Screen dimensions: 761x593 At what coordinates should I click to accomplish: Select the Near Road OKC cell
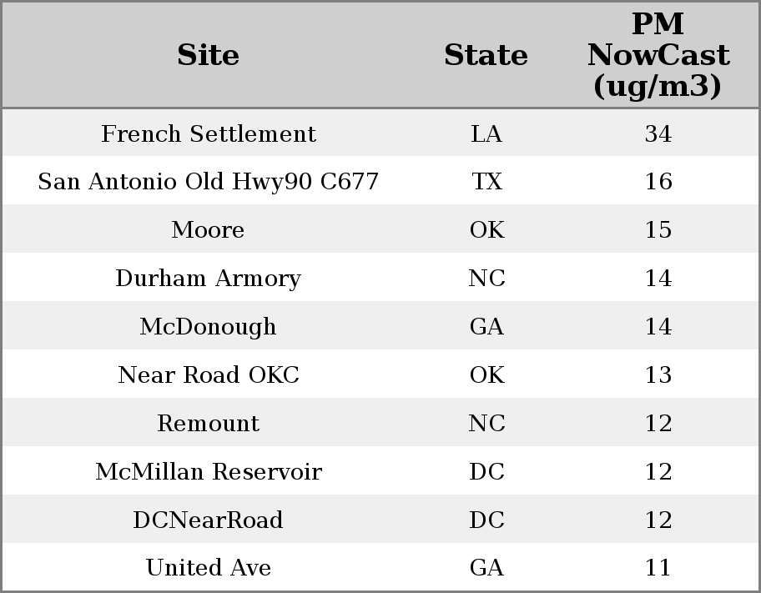(208, 375)
